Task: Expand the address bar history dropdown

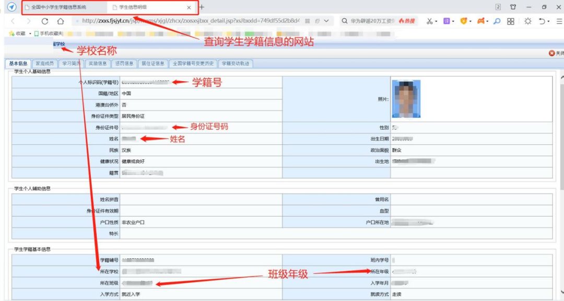Action: point(326,21)
